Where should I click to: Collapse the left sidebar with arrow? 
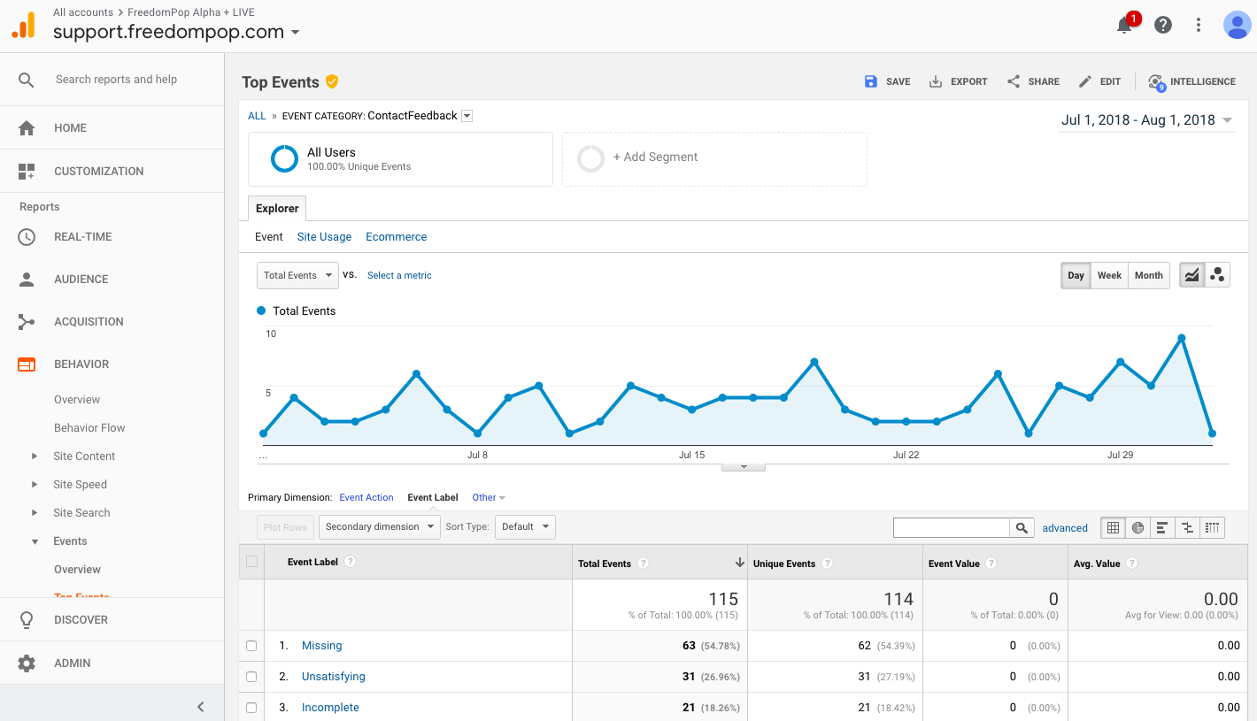(x=201, y=706)
